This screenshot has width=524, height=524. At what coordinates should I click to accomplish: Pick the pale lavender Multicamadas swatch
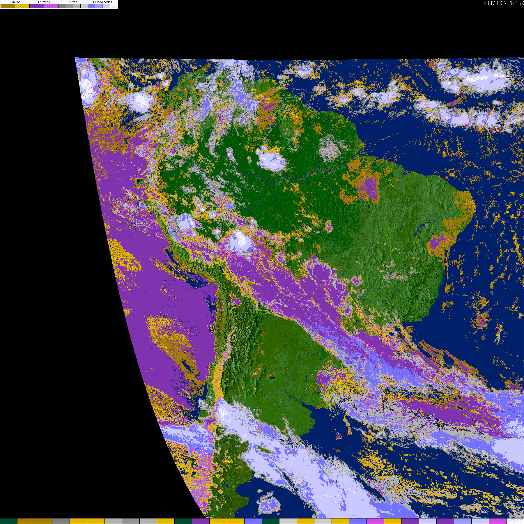pos(106,6)
